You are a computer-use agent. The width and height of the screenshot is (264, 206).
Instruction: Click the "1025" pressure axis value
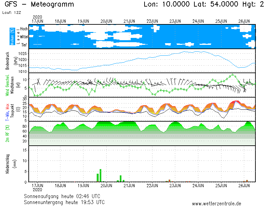(22, 54)
